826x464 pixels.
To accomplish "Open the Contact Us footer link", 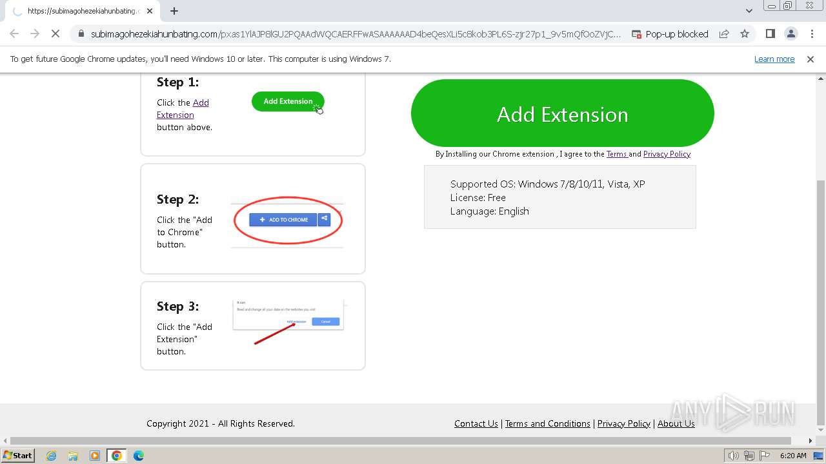I will 476,423.
